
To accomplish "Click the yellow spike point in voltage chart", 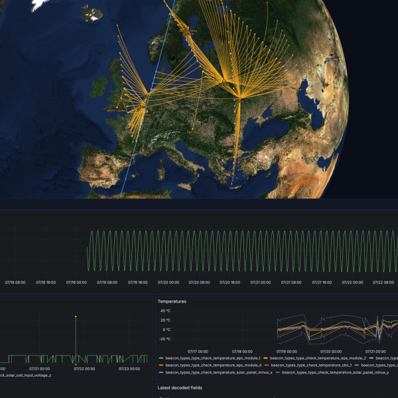I will click(76, 316).
